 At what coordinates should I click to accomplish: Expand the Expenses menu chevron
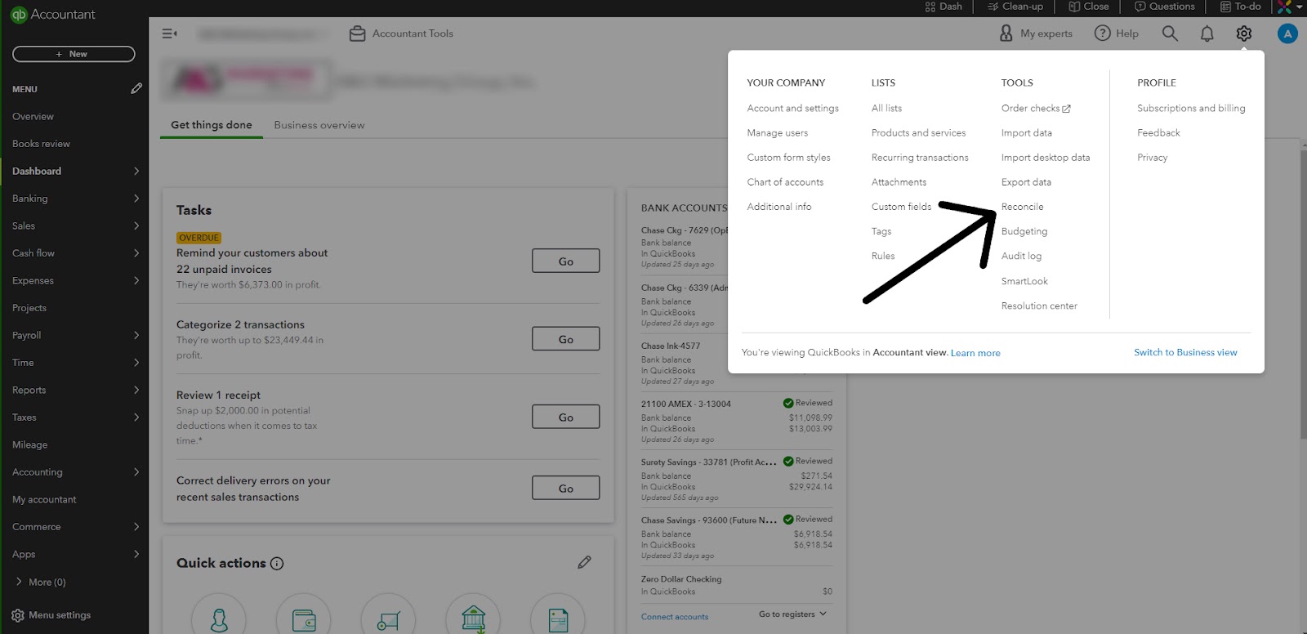click(x=136, y=280)
